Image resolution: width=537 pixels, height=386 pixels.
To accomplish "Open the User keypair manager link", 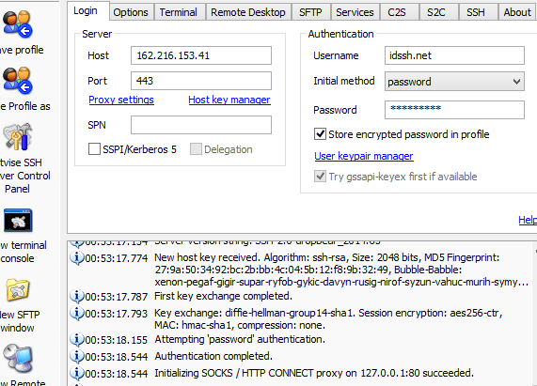I will tap(364, 156).
